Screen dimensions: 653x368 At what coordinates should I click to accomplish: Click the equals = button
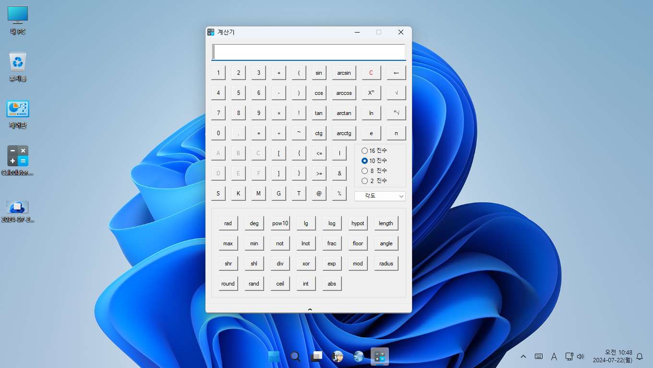click(x=258, y=133)
